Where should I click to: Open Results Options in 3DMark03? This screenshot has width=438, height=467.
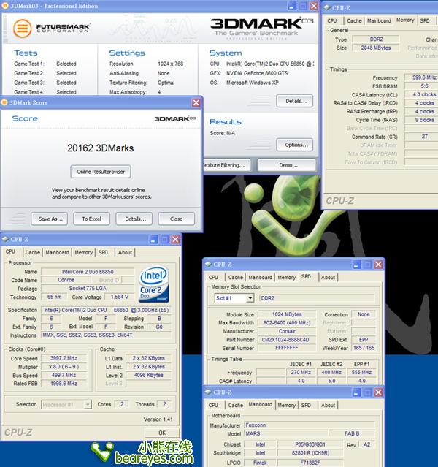pyautogui.click(x=295, y=145)
